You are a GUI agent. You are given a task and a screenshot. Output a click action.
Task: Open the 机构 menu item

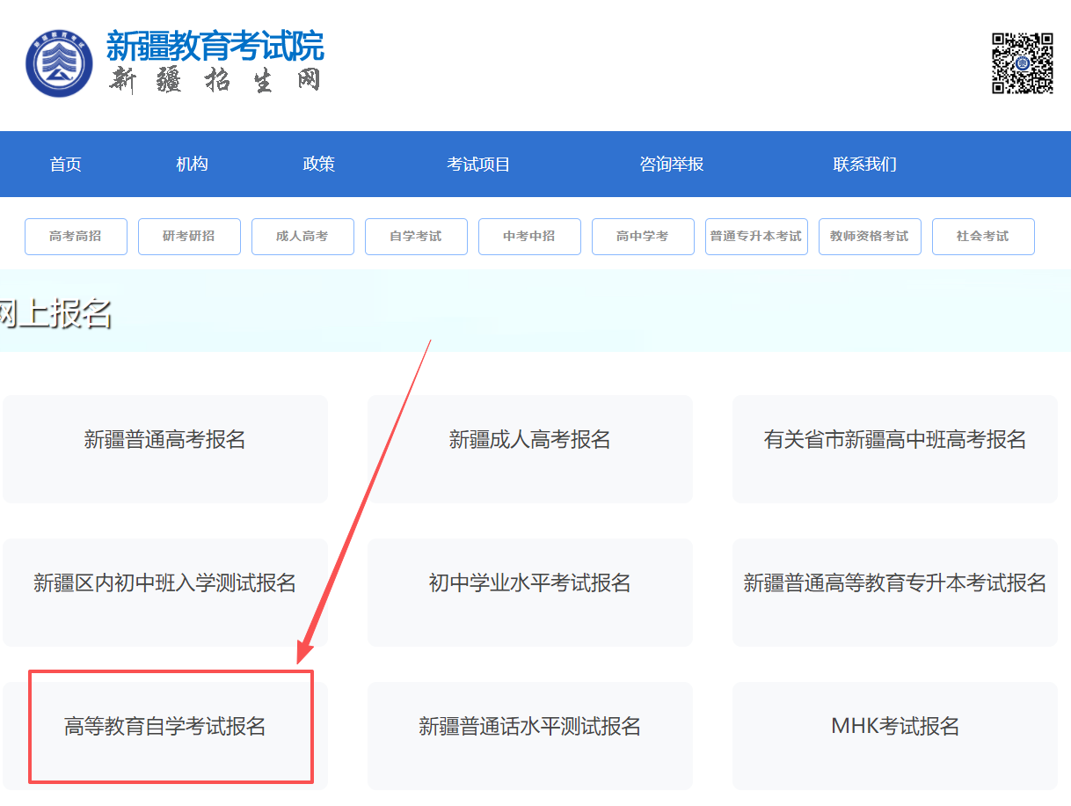(x=192, y=164)
